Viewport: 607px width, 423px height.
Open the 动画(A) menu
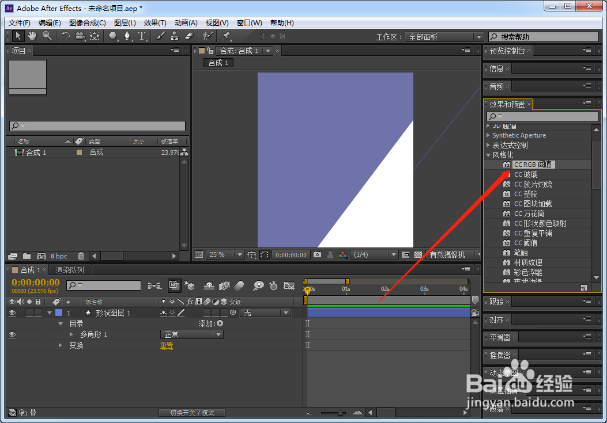(x=186, y=23)
